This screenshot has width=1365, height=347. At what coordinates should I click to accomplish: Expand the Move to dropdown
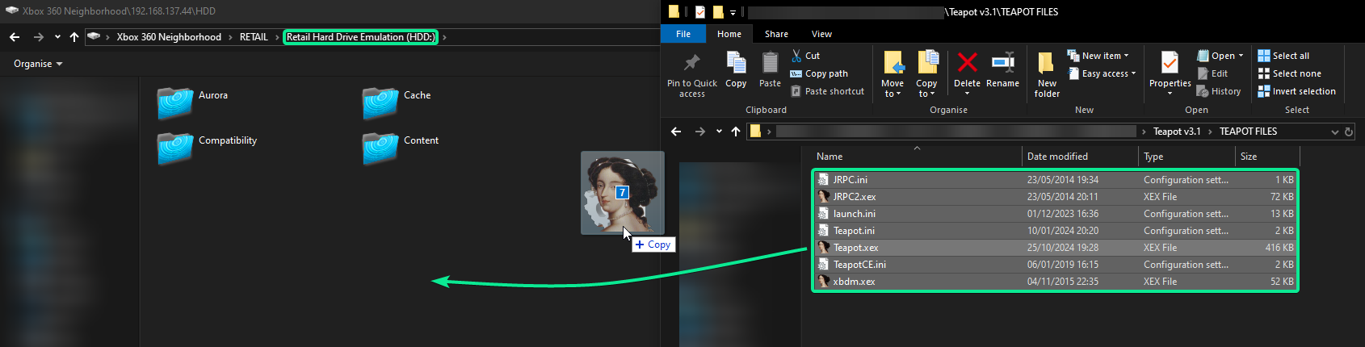892,94
